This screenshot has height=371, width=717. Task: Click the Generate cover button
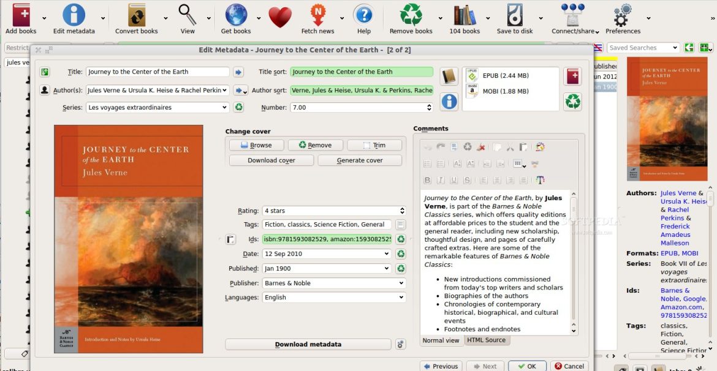(x=360, y=160)
